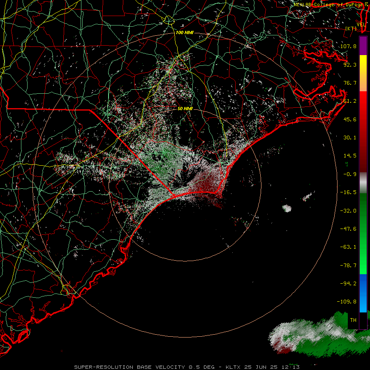Click the TH label beside the color bar
The width and height of the screenshot is (370, 370).
pos(353,320)
